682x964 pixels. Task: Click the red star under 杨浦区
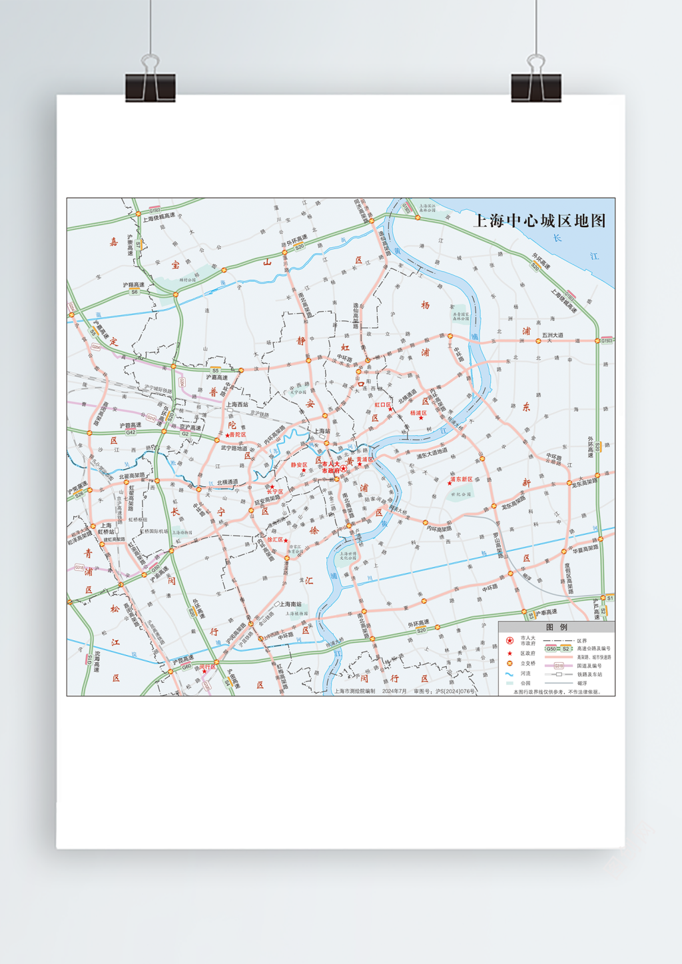pyautogui.click(x=421, y=418)
